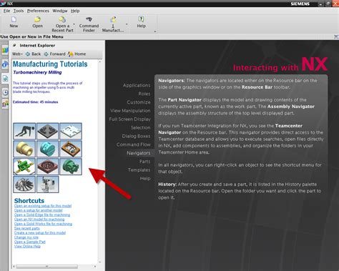Open the impeller turbomachinery milling tutorial
The image size is (339, 271).
tap(24, 184)
